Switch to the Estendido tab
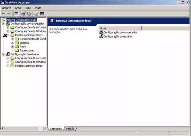The image size is (191, 136). pyautogui.click(x=56, y=129)
